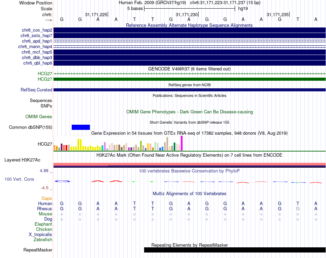Click the X_tropicalis alignment row label
The image size is (326, 258).
click(40, 235)
